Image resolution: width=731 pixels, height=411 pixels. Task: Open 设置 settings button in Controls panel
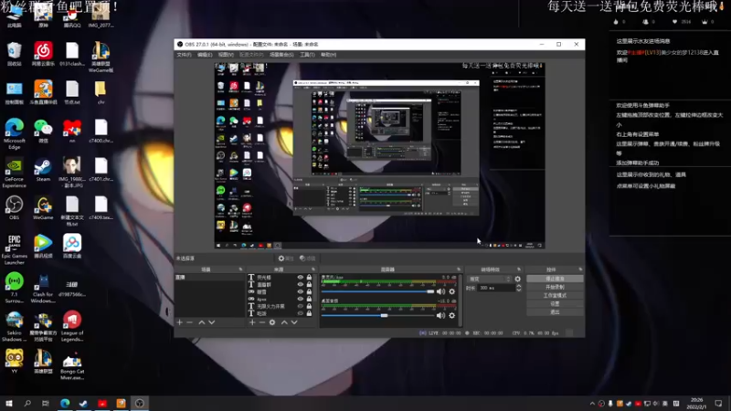(x=555, y=304)
